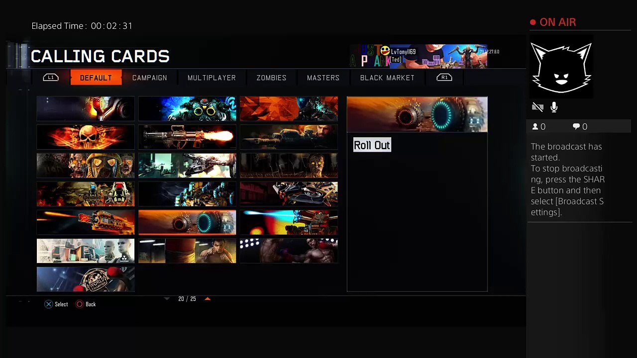637x358 pixels.
Task: Pick the red background spider-drone calling card
Action: (289, 194)
